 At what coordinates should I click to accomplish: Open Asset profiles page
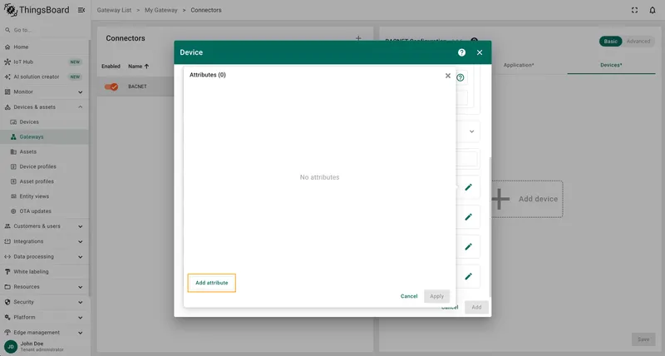click(x=45, y=181)
